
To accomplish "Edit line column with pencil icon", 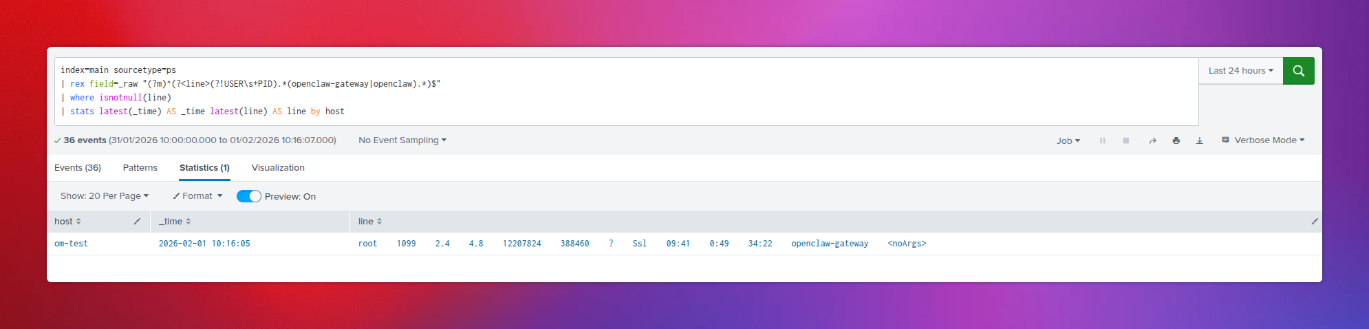I will tap(1314, 222).
